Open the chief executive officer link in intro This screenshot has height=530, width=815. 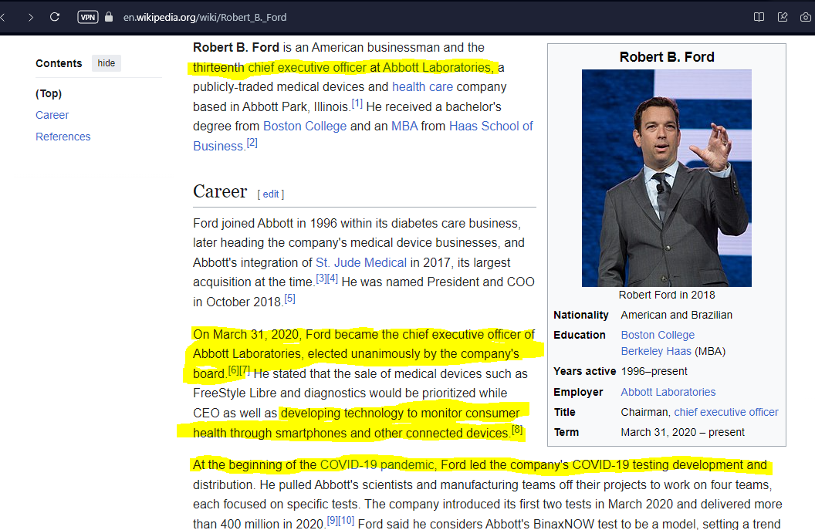pos(307,68)
